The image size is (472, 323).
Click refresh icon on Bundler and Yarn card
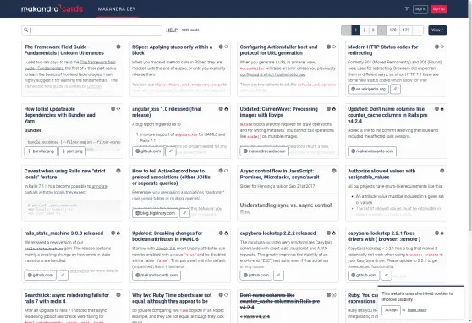[x=118, y=109]
